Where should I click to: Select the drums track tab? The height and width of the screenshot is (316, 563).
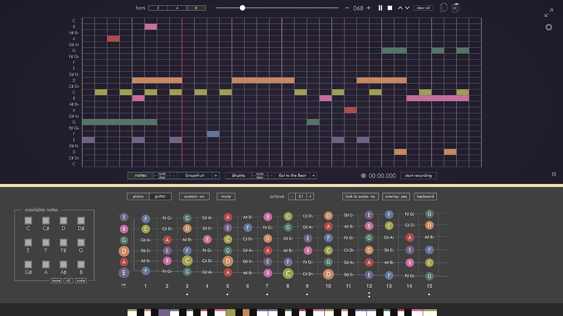(x=238, y=176)
